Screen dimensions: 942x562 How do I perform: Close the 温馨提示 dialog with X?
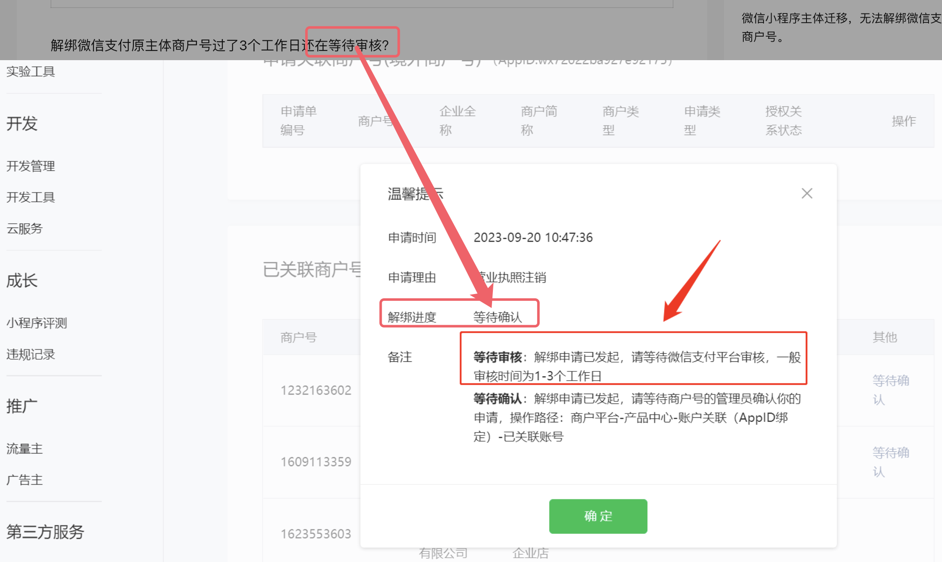point(806,194)
